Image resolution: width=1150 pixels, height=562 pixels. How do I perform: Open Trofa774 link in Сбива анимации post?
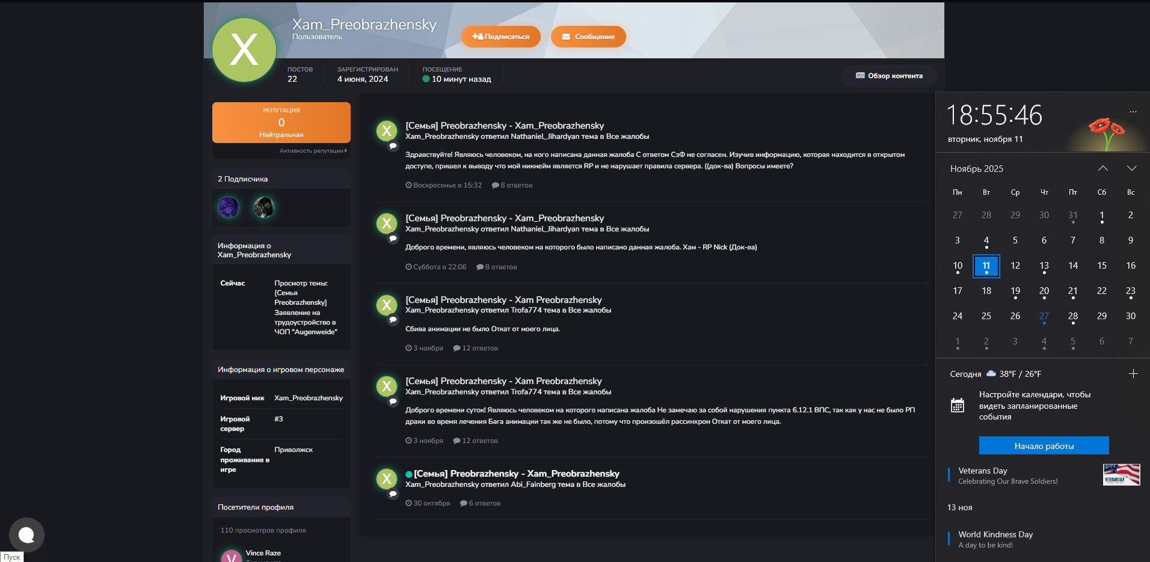point(526,310)
